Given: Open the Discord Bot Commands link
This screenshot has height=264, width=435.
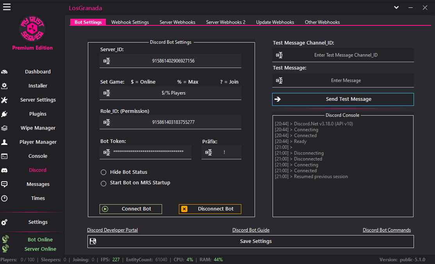Looking at the screenshot, I should click(x=387, y=230).
